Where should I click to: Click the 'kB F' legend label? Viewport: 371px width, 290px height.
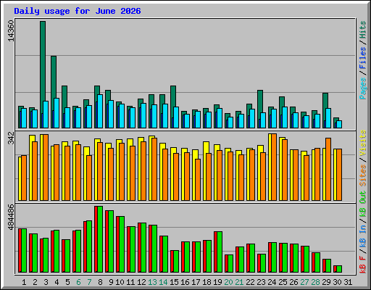(363, 265)
